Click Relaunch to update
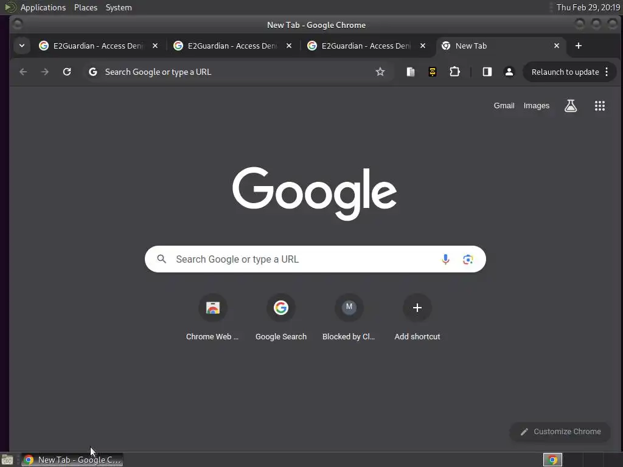The image size is (623, 467). point(565,72)
